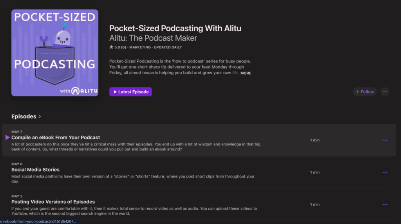401x224 pixels.
Task: Follow the Pocket-Sized Podcasting show
Action: click(x=365, y=92)
